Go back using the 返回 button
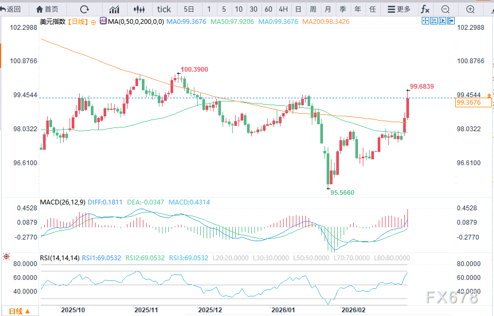Screen dimensions: 494x316 point(11,9)
